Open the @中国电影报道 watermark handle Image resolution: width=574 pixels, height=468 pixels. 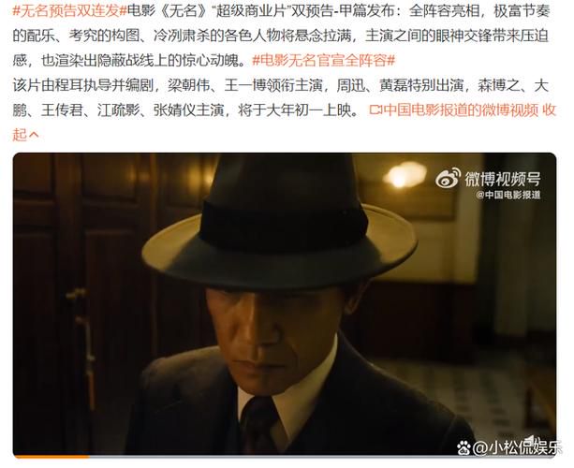click(508, 195)
